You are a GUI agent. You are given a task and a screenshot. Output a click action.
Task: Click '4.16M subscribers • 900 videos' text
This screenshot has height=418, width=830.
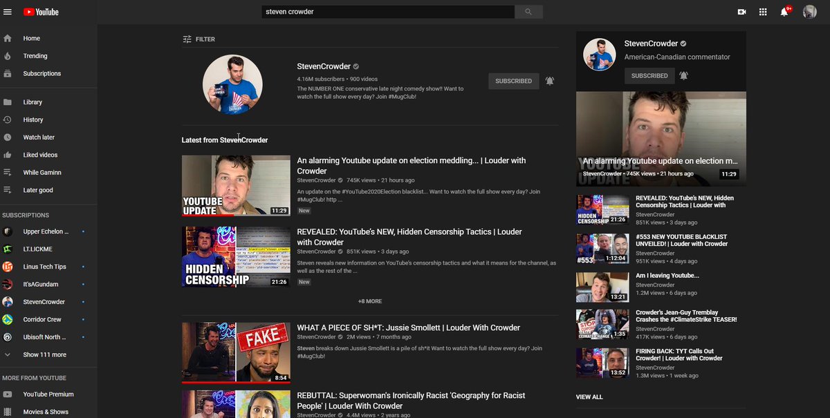pyautogui.click(x=338, y=79)
